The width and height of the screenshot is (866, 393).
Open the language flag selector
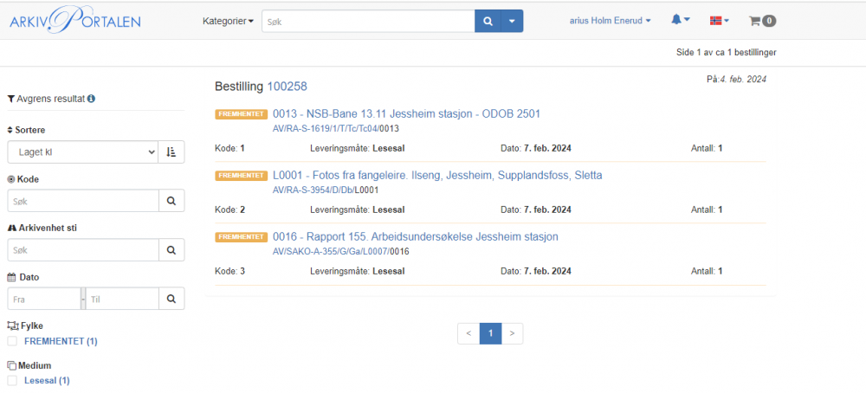[x=718, y=20]
